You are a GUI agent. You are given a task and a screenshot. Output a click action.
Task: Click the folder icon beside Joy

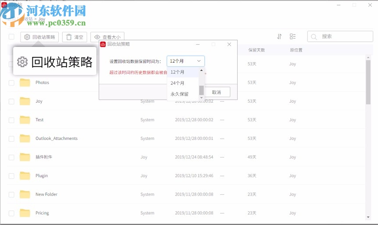25,101
